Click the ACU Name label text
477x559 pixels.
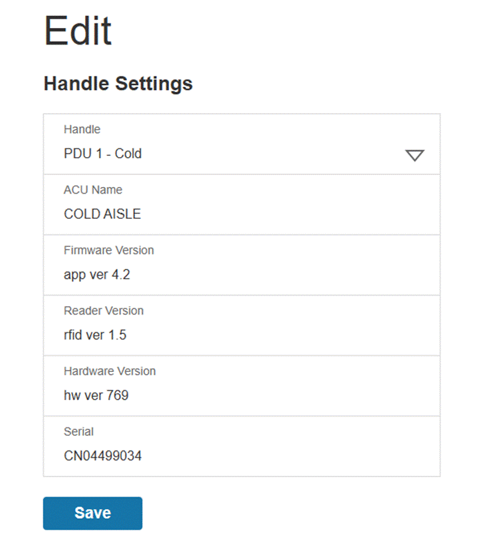tap(92, 190)
